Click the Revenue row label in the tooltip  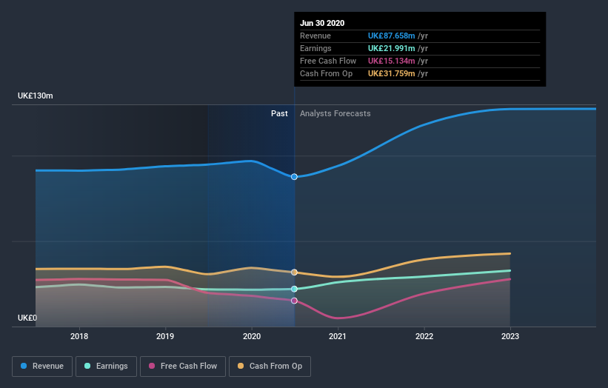pyautogui.click(x=315, y=36)
